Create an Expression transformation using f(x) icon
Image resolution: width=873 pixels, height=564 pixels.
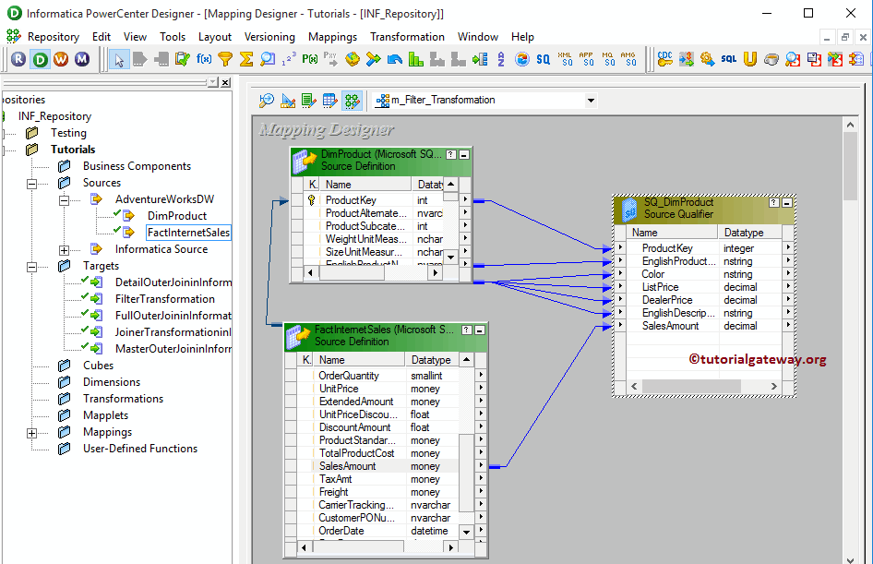pyautogui.click(x=203, y=58)
